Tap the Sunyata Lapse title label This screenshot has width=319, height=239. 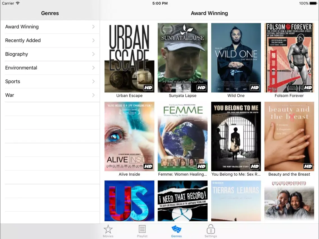(183, 96)
